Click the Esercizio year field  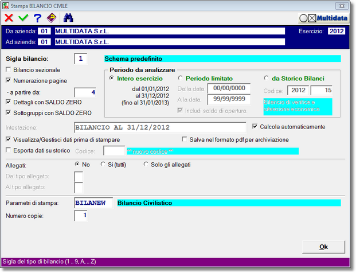point(337,31)
